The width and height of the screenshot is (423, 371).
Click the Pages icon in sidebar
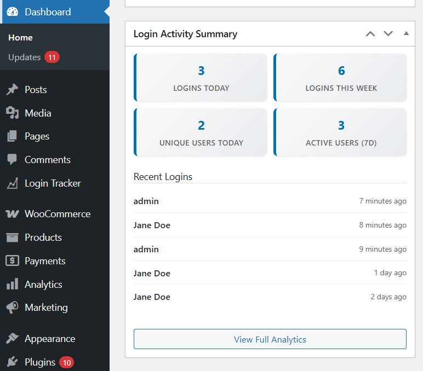tap(12, 136)
